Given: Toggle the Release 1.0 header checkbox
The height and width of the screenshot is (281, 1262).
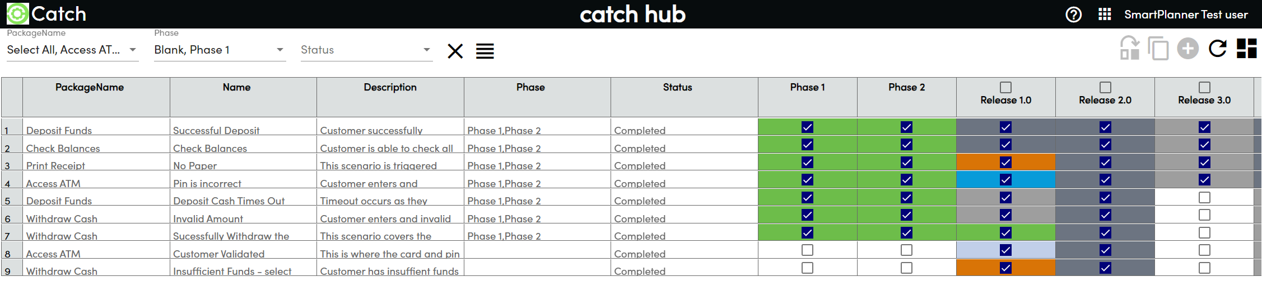Looking at the screenshot, I should (x=1005, y=88).
